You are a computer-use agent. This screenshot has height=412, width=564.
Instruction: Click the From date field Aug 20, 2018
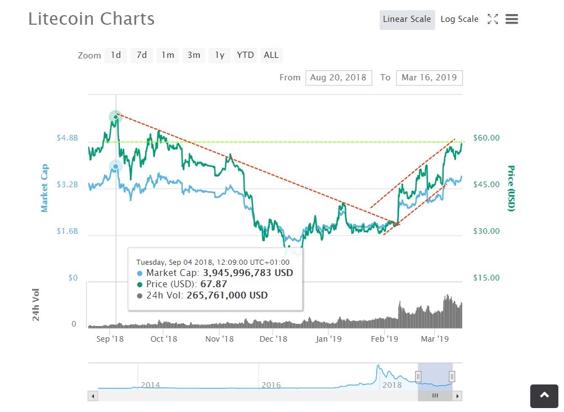tap(339, 78)
